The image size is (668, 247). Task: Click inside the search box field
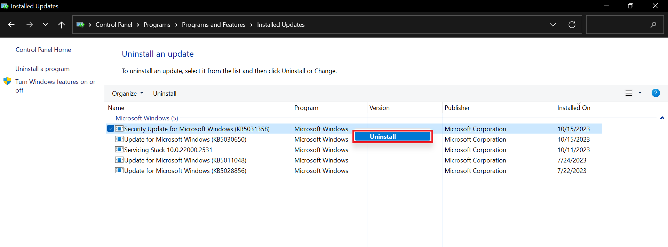(x=616, y=25)
